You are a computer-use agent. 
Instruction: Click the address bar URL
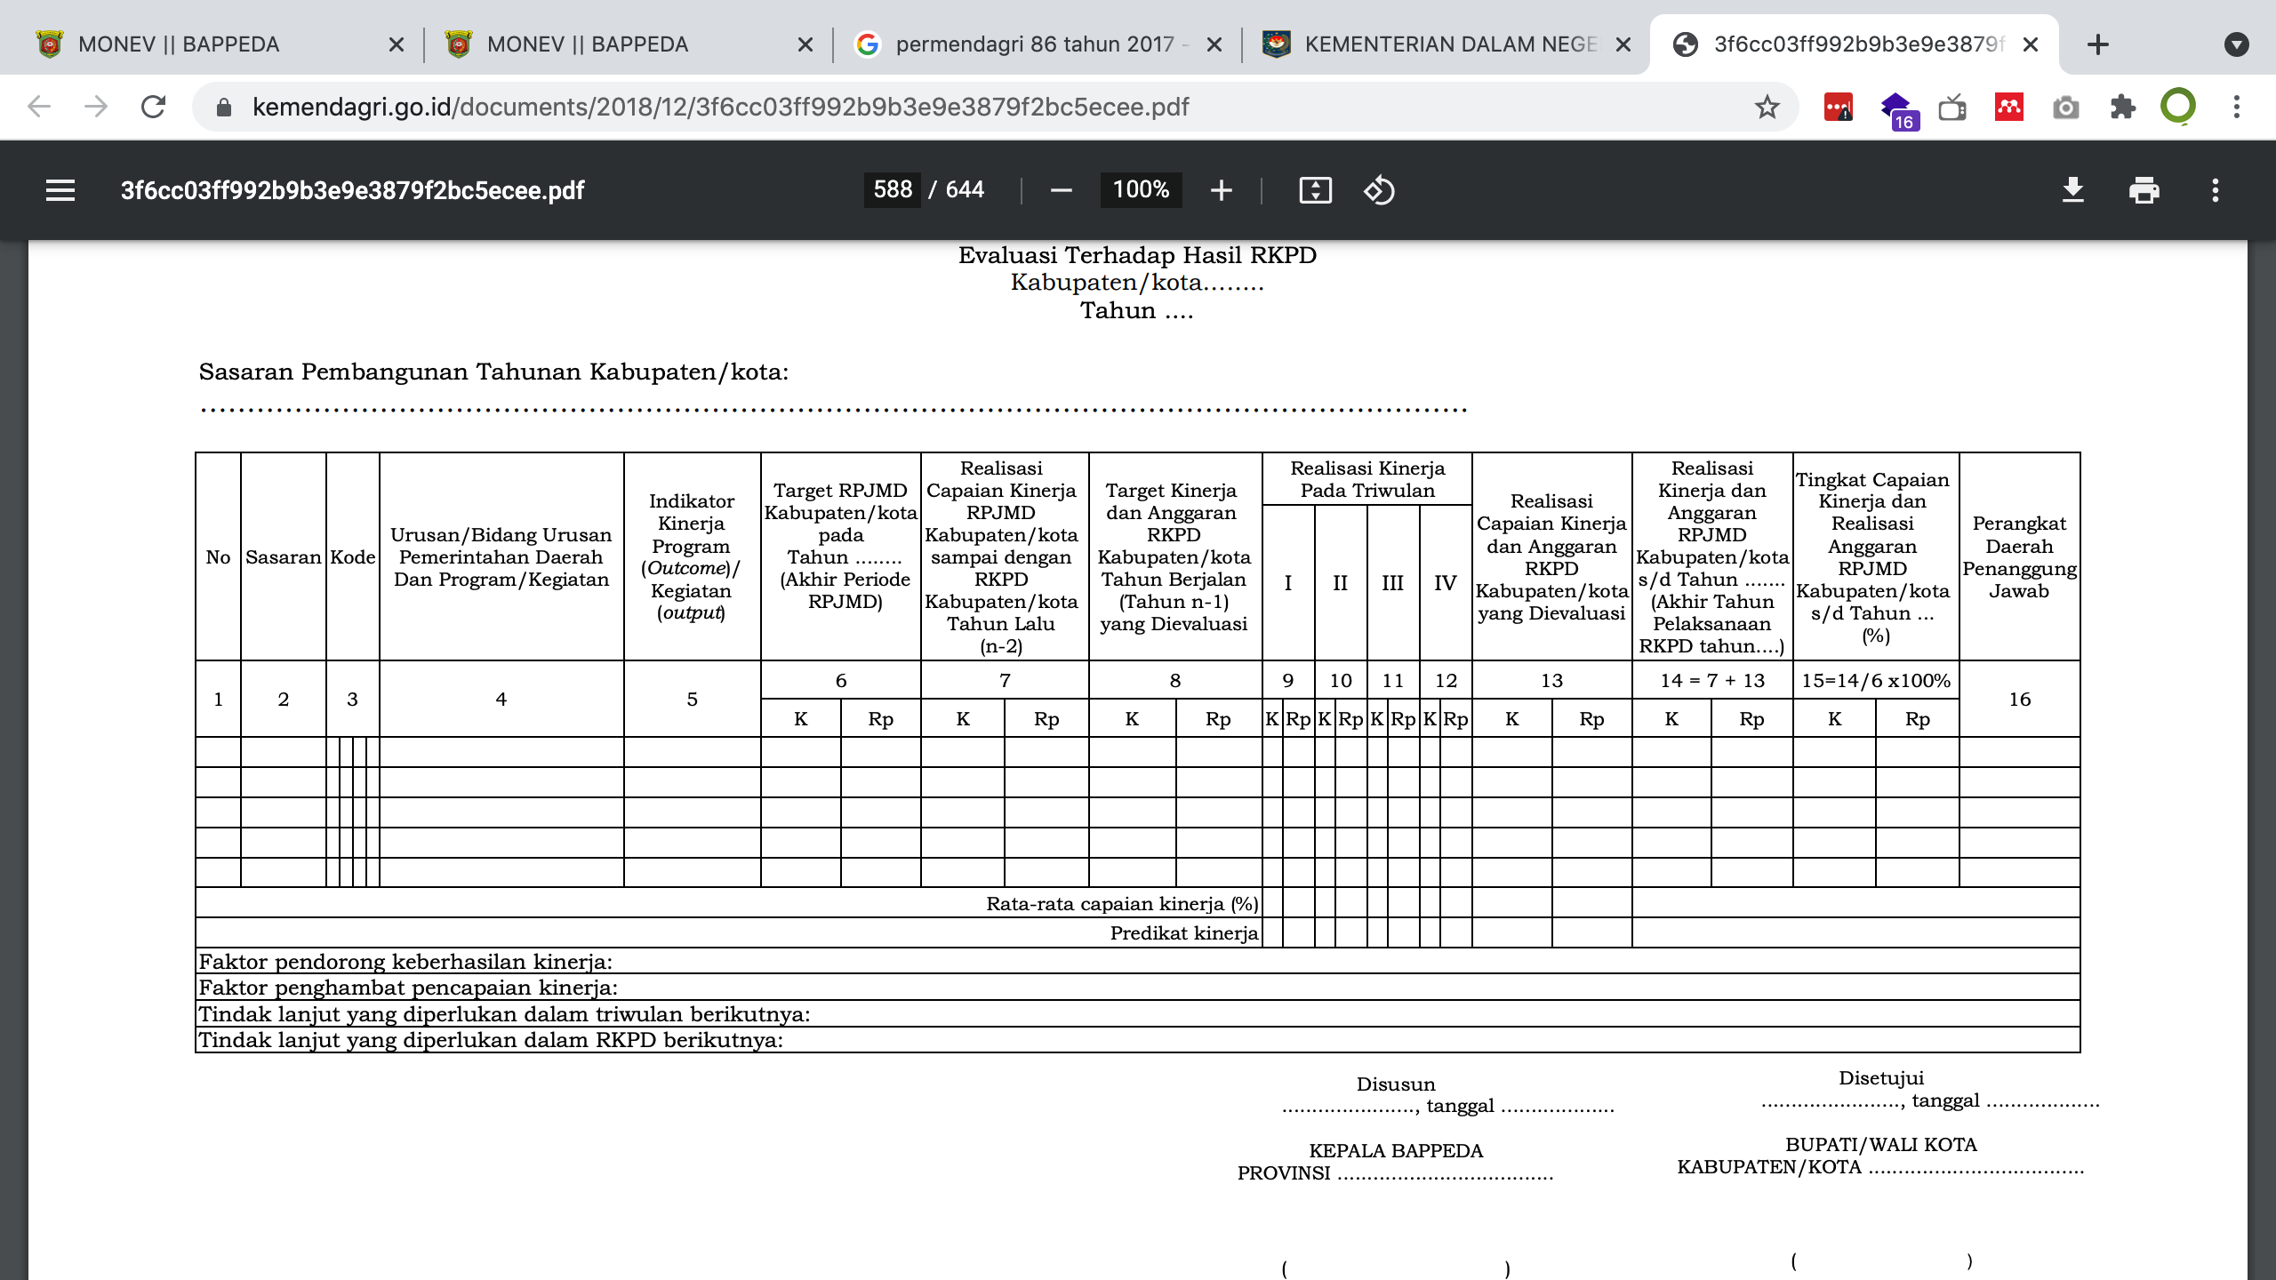point(720,108)
